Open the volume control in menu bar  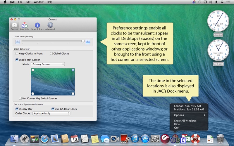(211, 2)
